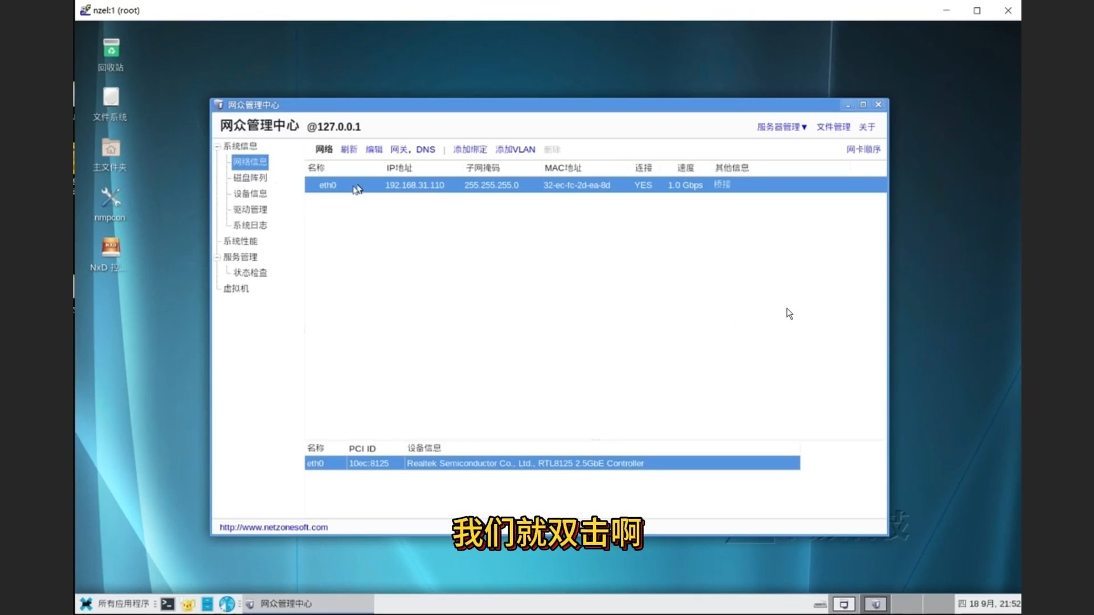The image size is (1094, 615).
Task: Select 磁盘阵列 in the sidebar tree
Action: coord(250,178)
